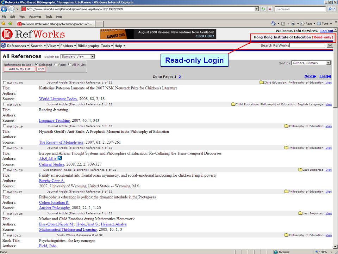The height and width of the screenshot is (254, 338).
Task: Click the folder icon for Ref ID 21
Action: (x=286, y=191)
